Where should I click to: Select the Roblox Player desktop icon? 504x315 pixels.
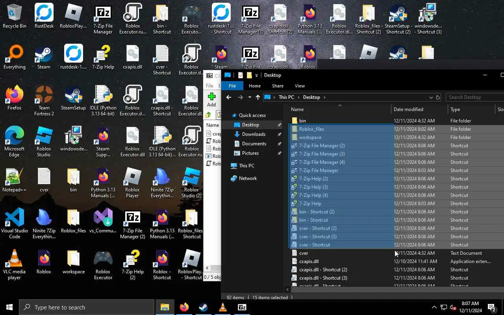click(x=133, y=183)
